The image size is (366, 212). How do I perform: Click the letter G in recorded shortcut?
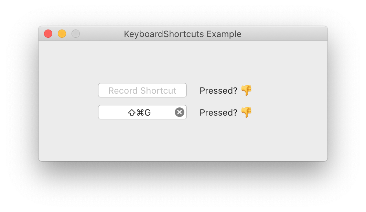click(148, 113)
